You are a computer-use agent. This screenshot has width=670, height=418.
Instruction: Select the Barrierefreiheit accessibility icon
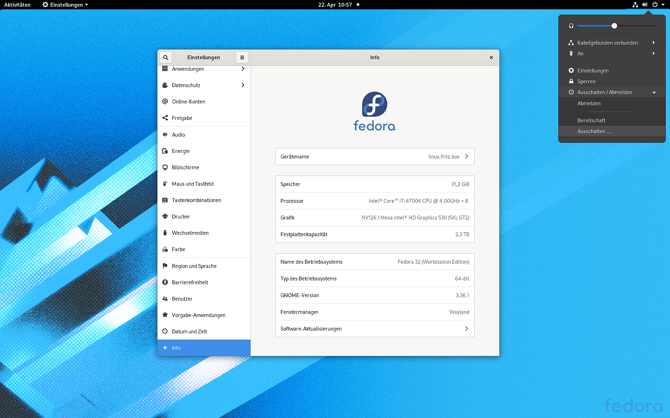point(165,282)
